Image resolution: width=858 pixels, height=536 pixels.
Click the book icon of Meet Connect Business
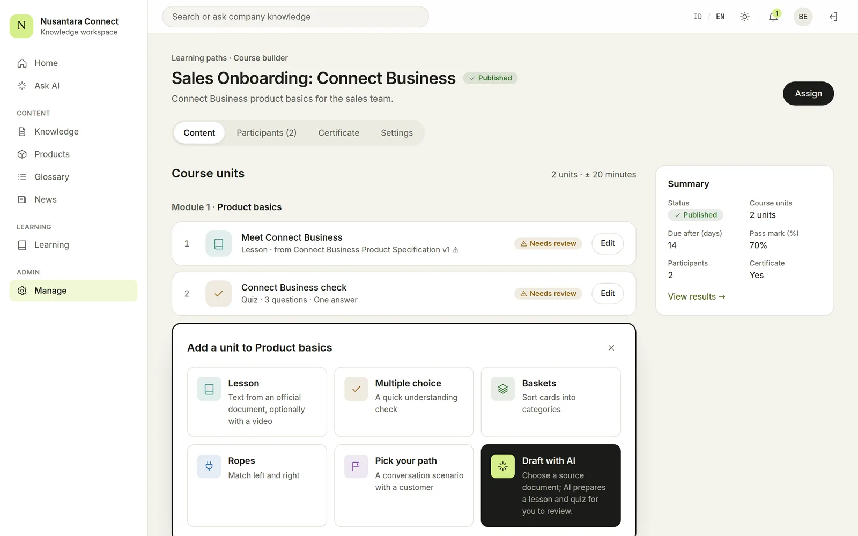[219, 244]
